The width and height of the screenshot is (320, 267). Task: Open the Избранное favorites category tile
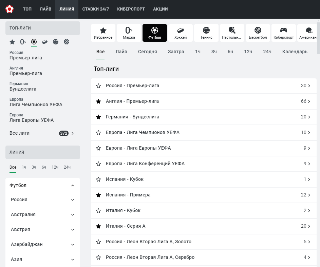103,33
